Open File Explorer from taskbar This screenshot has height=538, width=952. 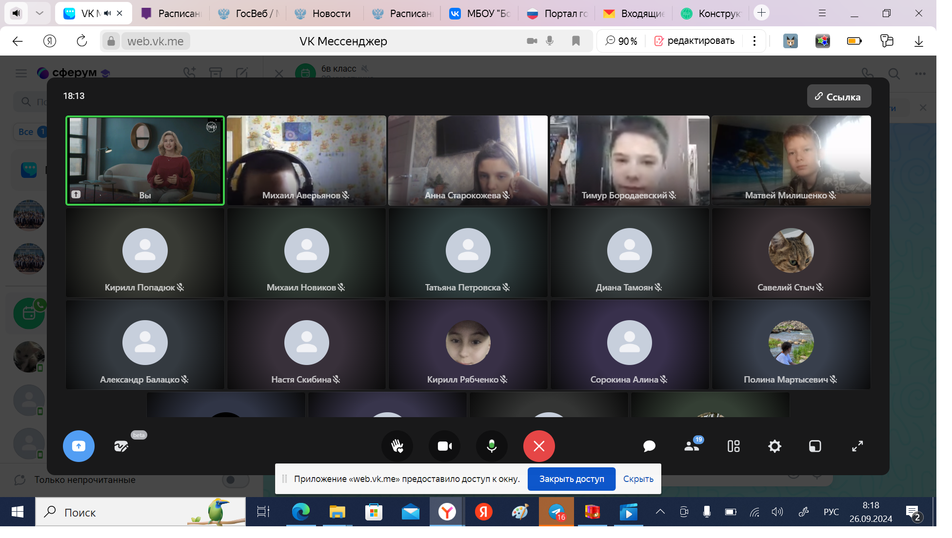[337, 512]
